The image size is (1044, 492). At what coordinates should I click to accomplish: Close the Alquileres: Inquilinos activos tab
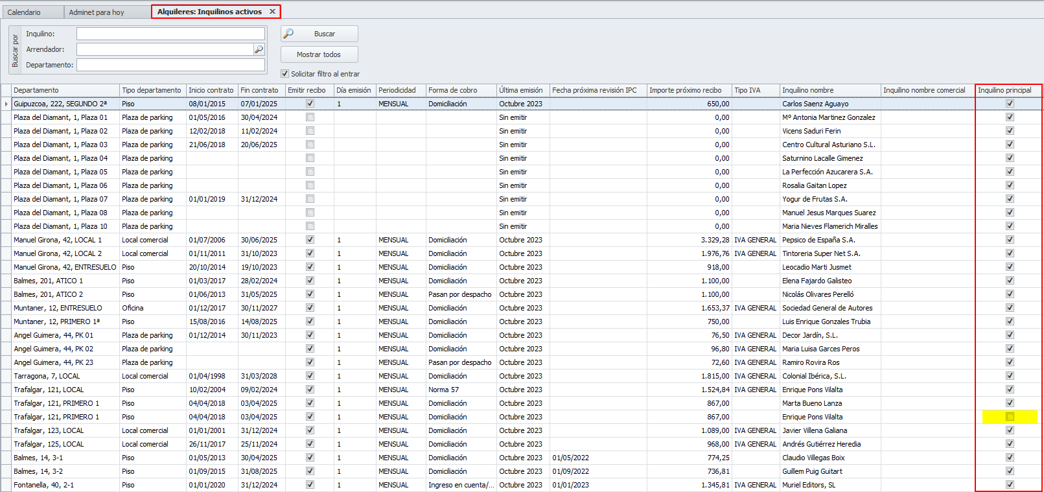pyautogui.click(x=272, y=12)
